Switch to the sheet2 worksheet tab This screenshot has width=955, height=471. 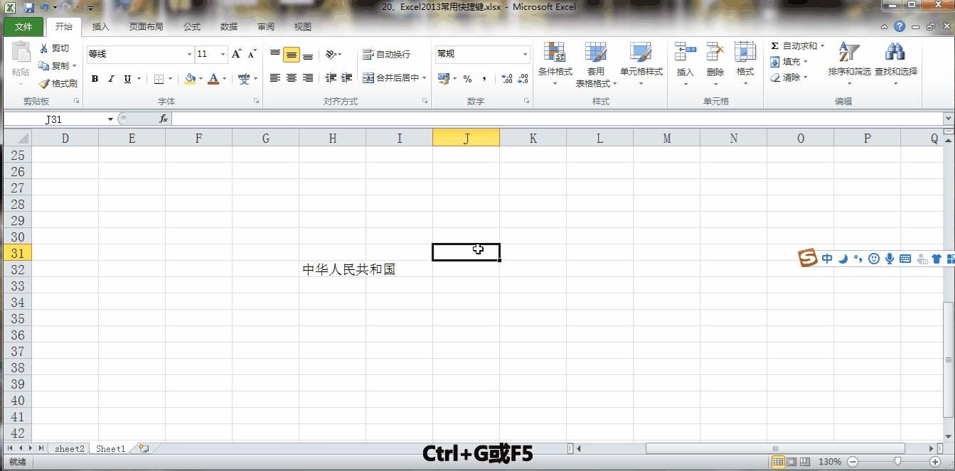(68, 448)
